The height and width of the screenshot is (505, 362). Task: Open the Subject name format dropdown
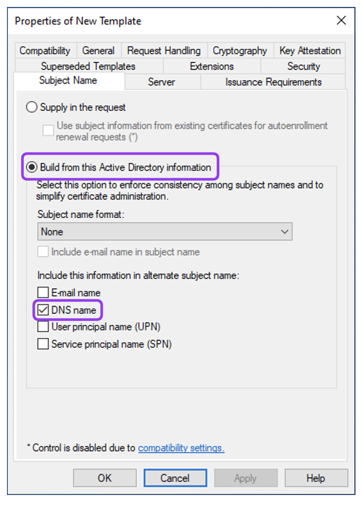[165, 231]
